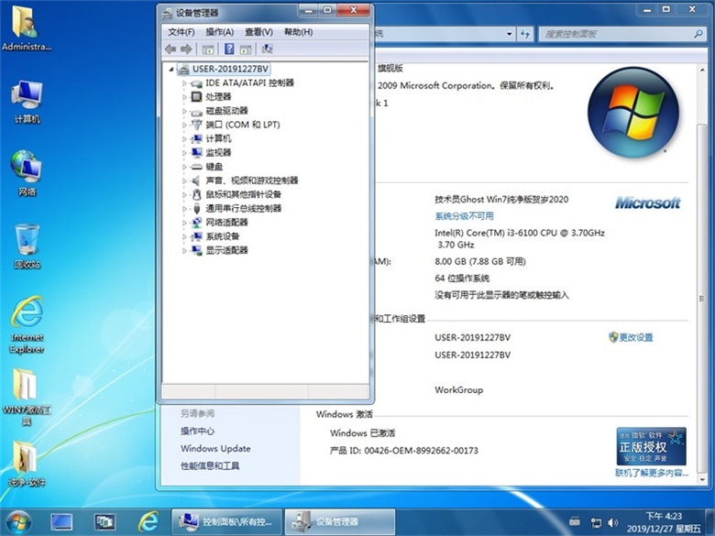The width and height of the screenshot is (715, 536).
Task: Click the Help icon in Device Manager toolbar
Action: coord(228,49)
